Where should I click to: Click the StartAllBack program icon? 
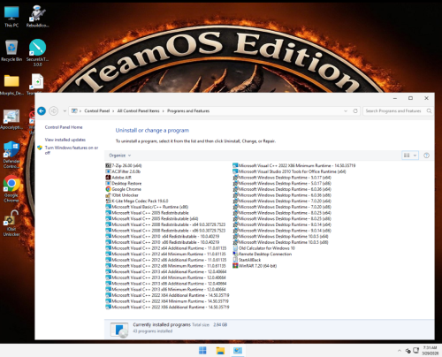tap(235, 260)
